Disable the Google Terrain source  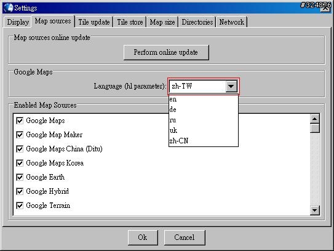[x=20, y=205]
